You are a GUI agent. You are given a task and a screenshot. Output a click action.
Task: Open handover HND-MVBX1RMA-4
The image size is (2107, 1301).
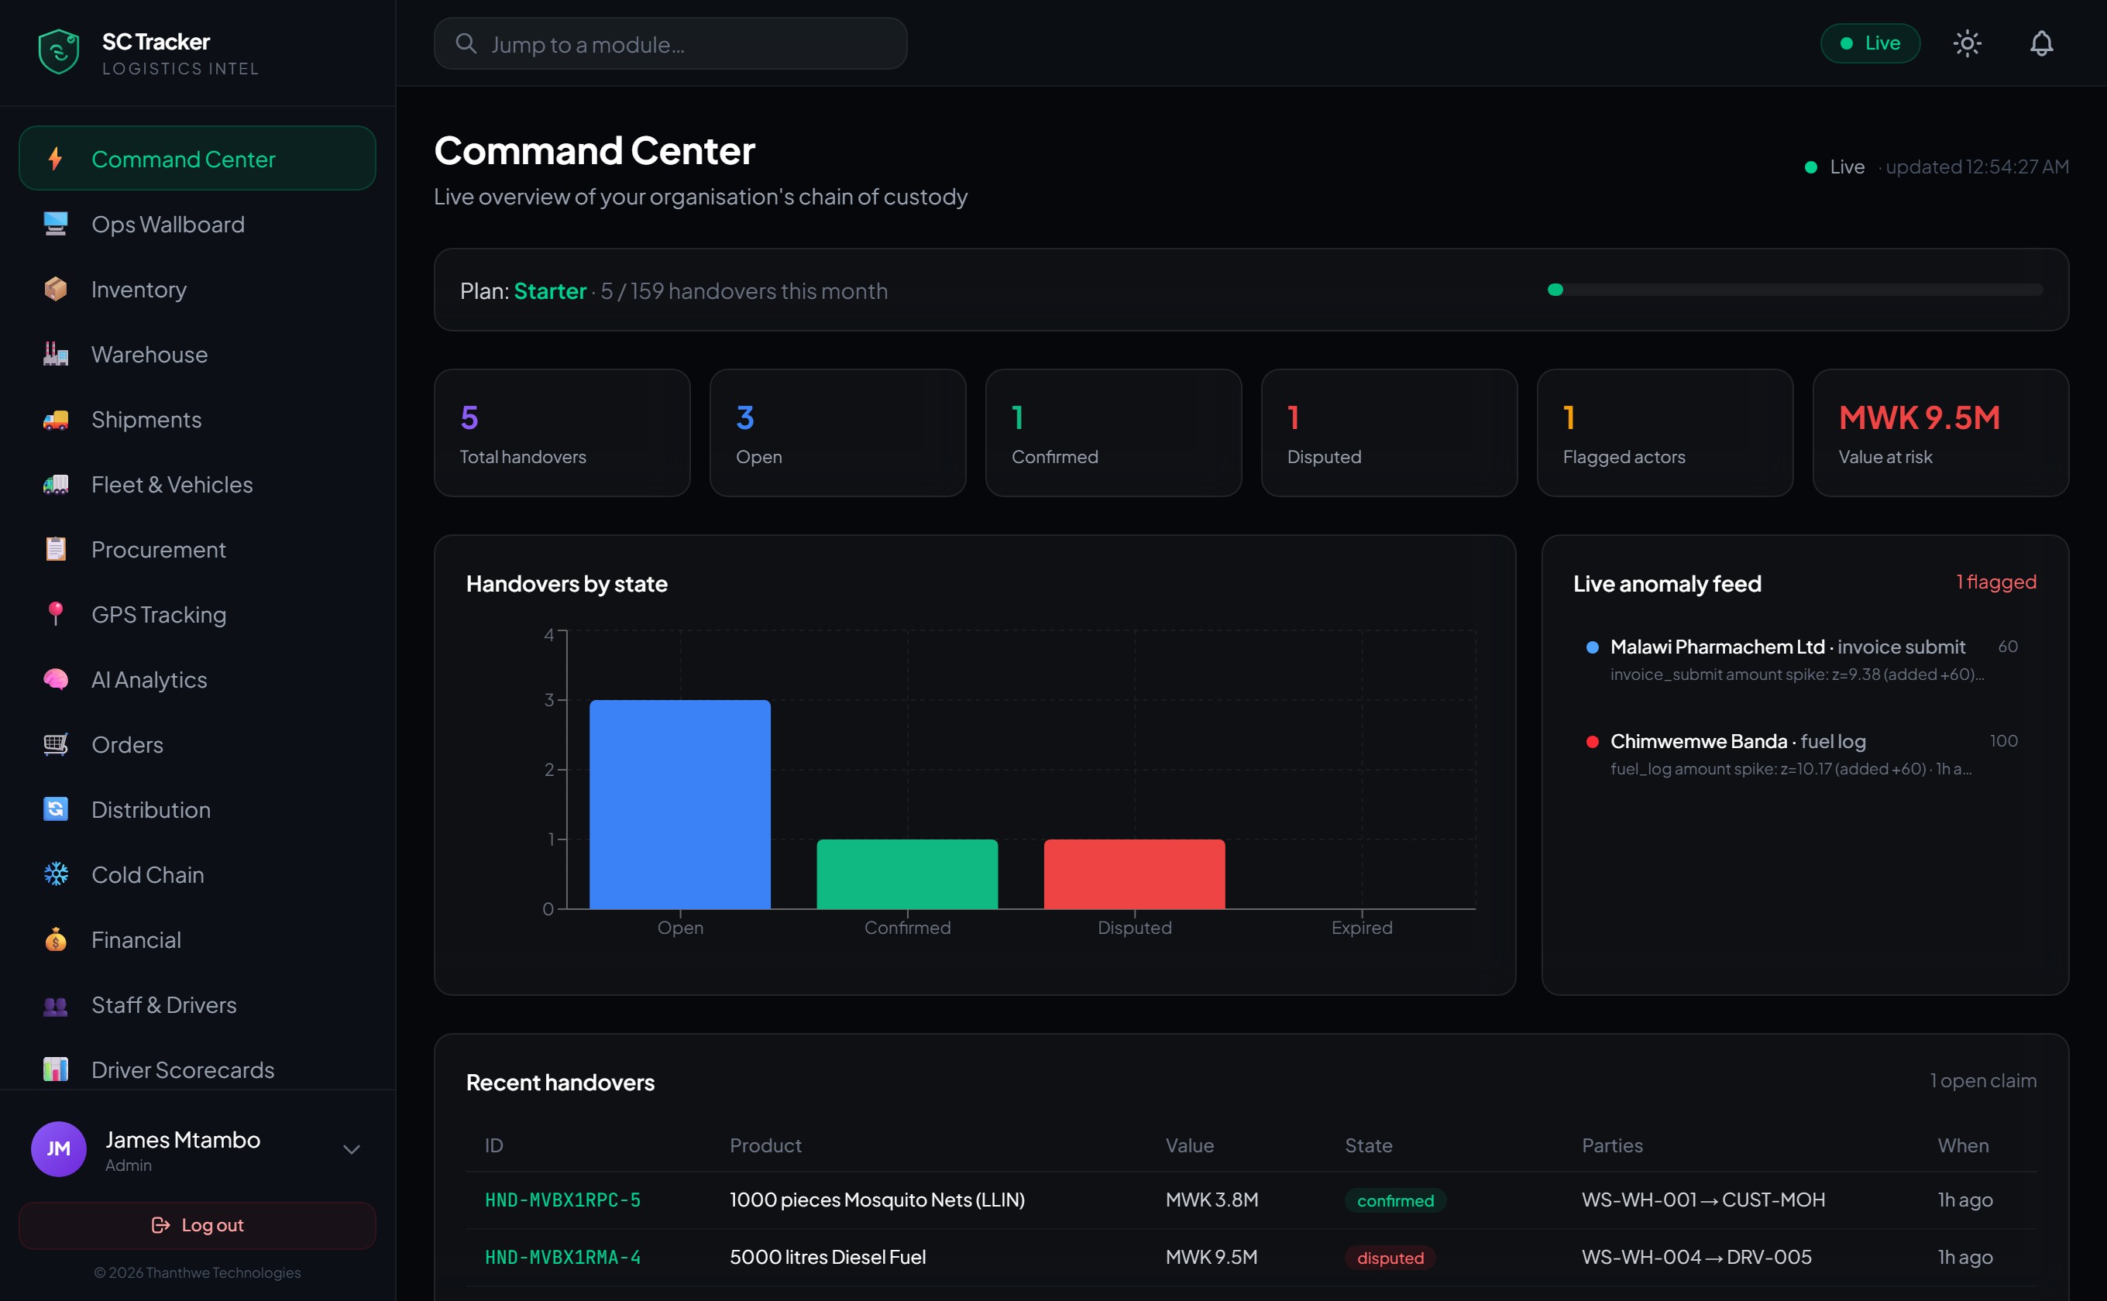563,1257
